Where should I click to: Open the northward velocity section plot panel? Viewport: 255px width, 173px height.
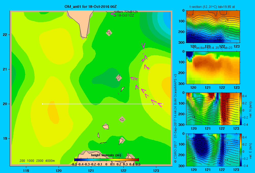coord(213,109)
